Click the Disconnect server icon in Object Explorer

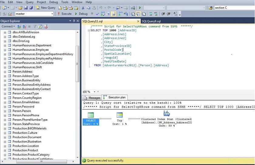(24, 27)
